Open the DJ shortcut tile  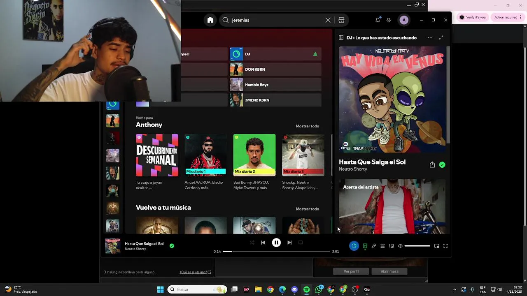click(275, 54)
